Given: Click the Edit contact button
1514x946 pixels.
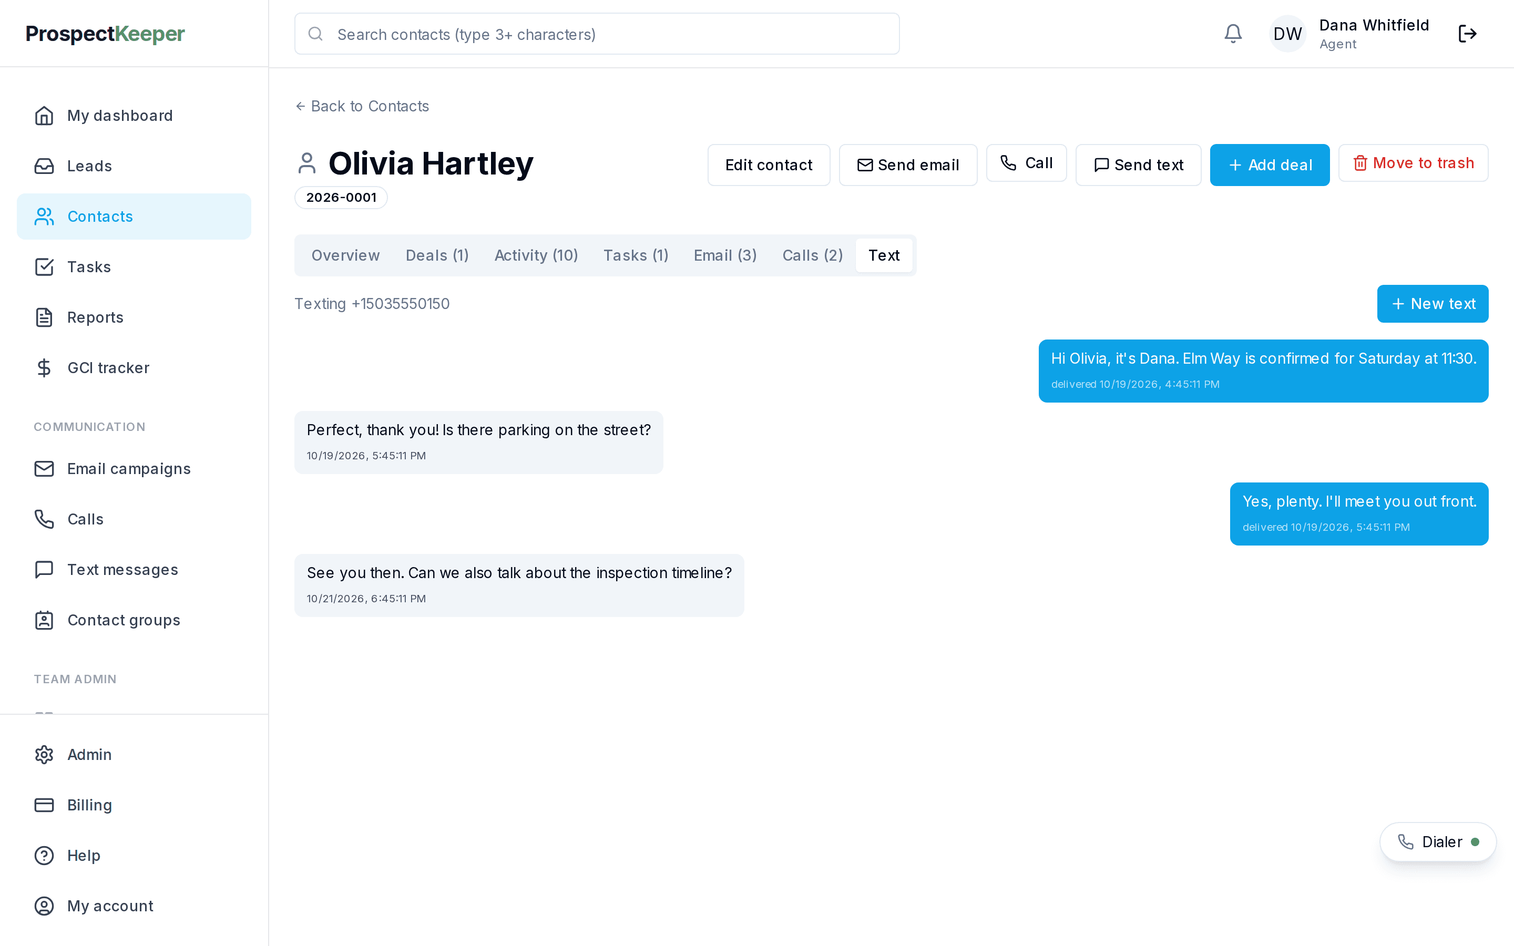Looking at the screenshot, I should [768, 165].
